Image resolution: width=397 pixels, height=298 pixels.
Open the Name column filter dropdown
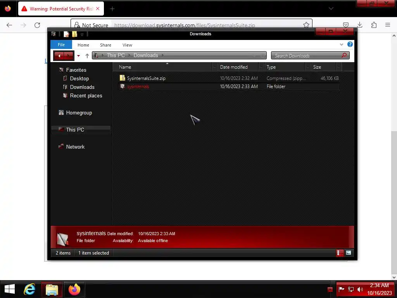click(x=215, y=67)
